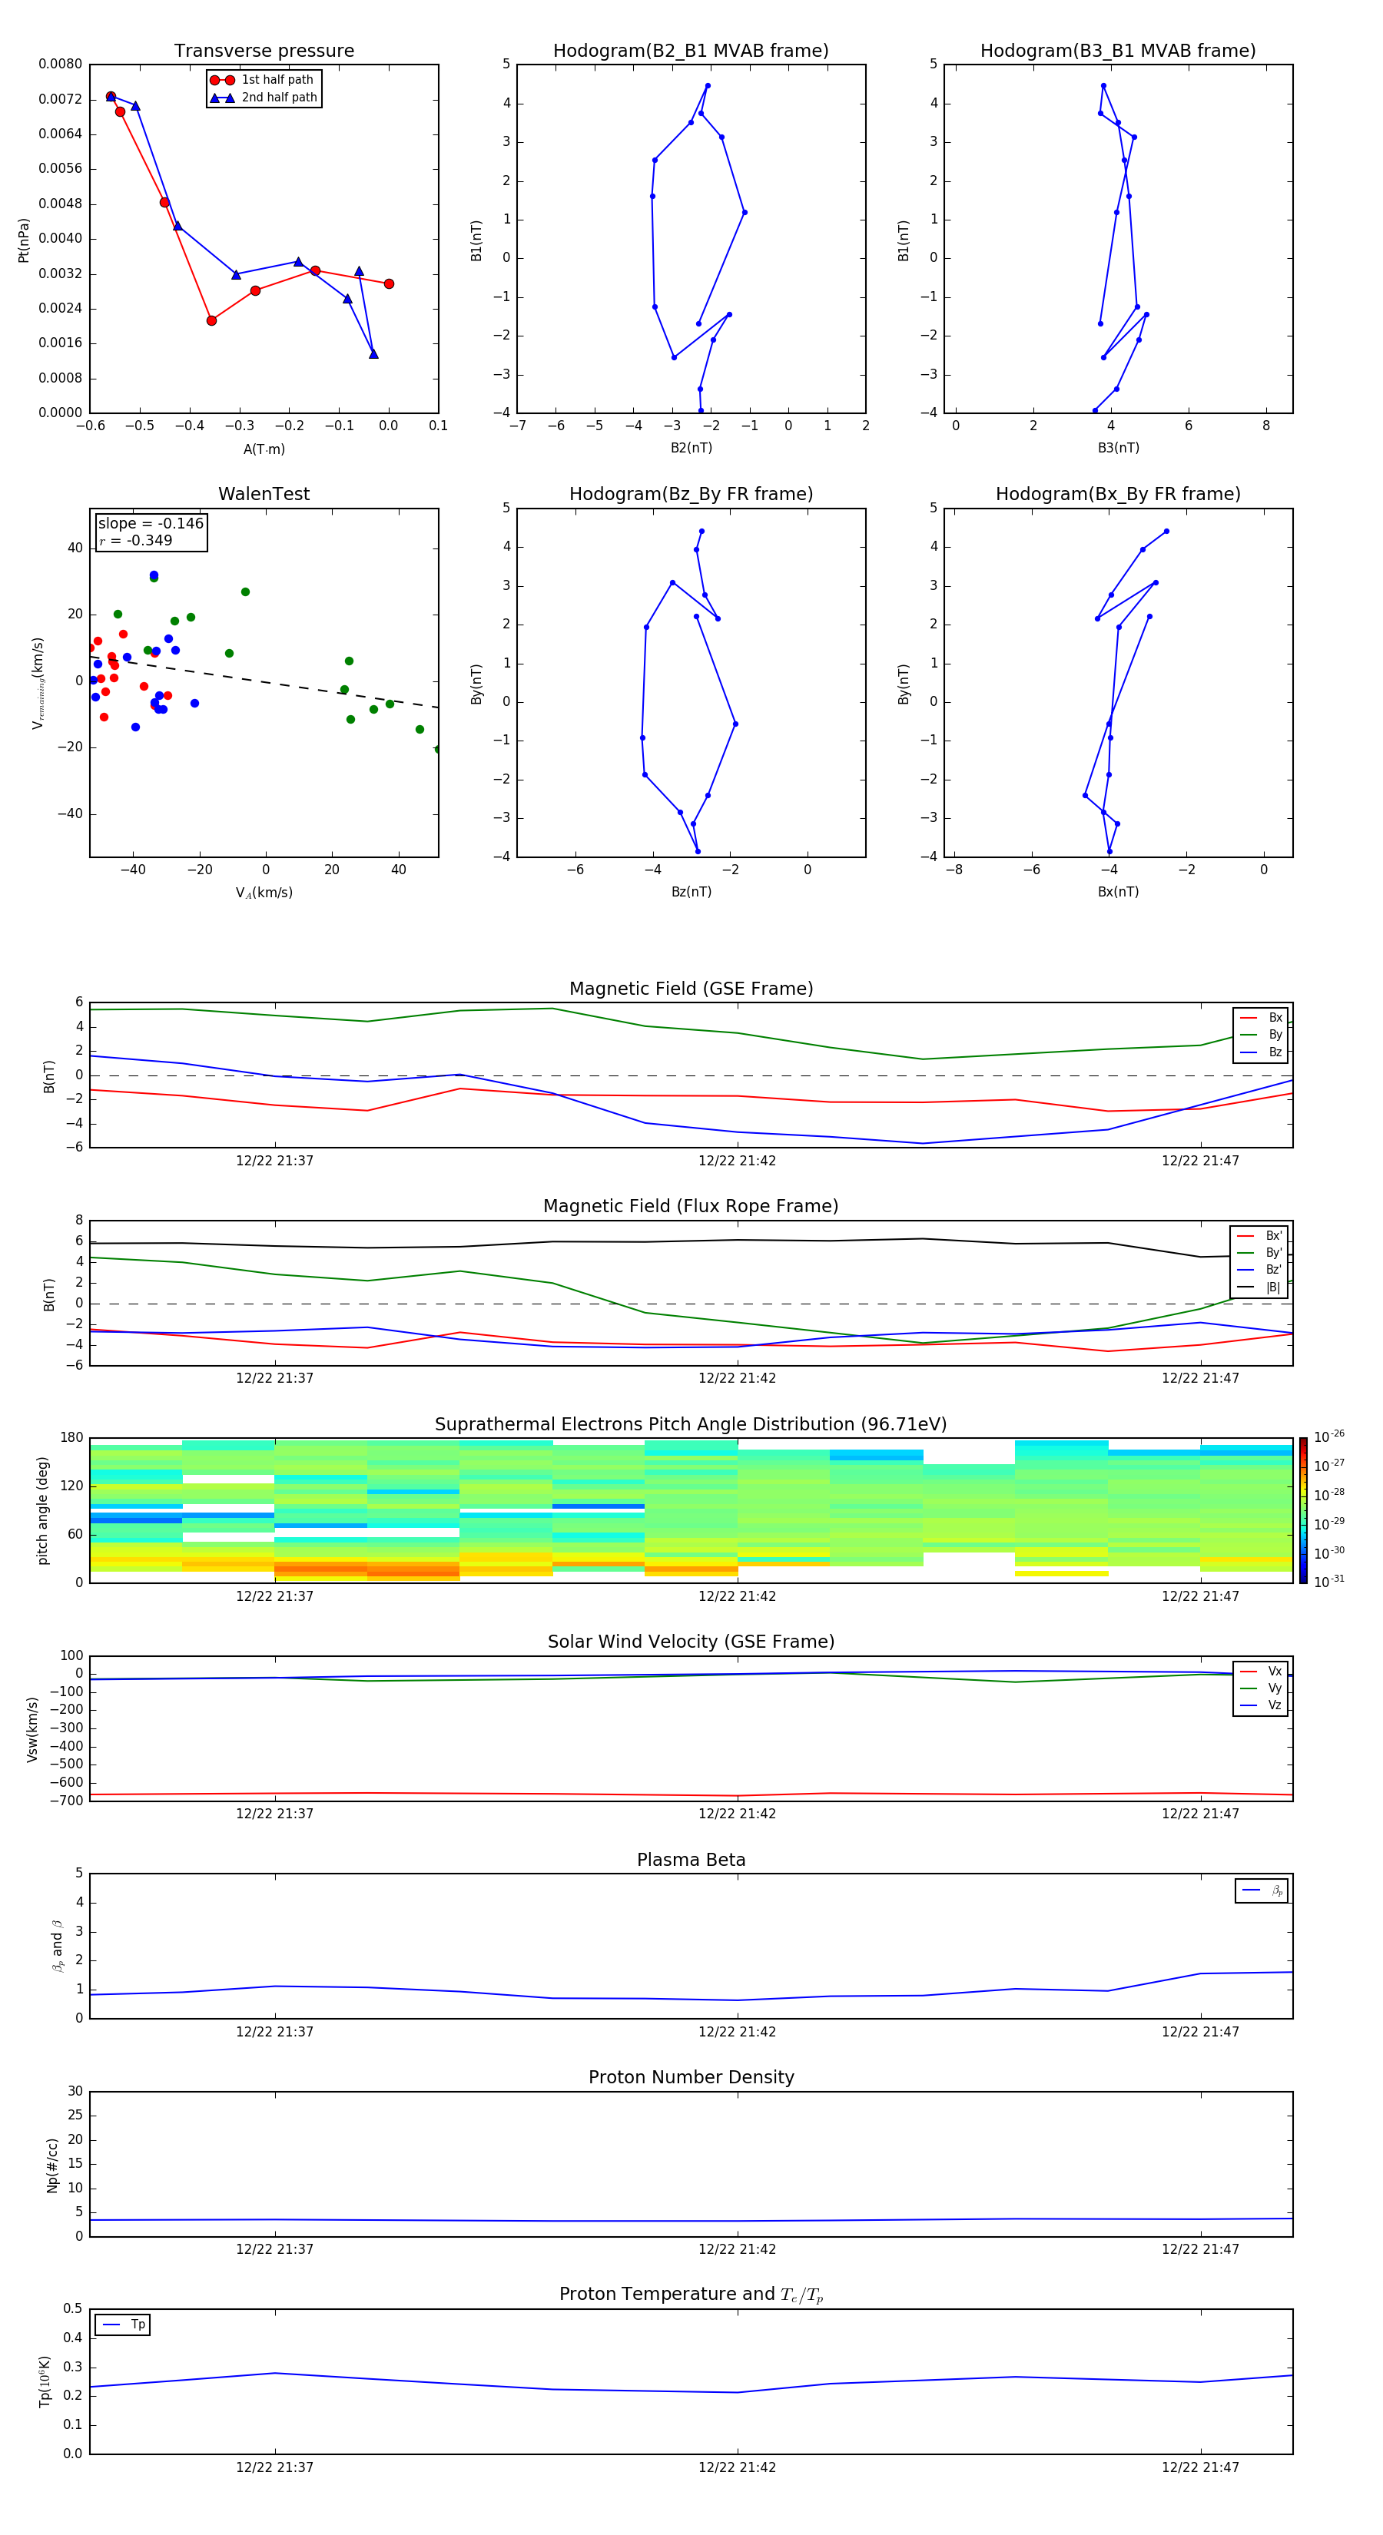Click the 'B2(nT)' x-axis label
This screenshot has height=2535, width=1383.
click(691, 448)
